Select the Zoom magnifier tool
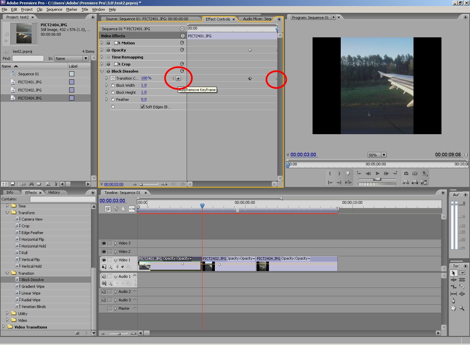 (x=462, y=308)
